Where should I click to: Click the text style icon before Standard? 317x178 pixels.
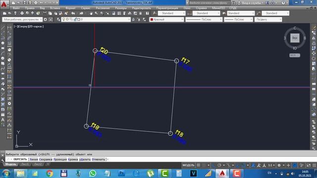point(155,13)
